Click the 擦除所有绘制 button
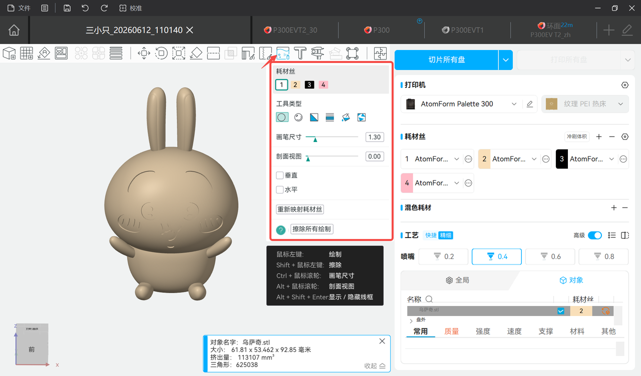The height and width of the screenshot is (376, 641). (311, 229)
